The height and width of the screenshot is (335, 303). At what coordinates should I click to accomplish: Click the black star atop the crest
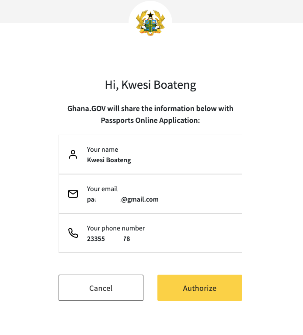(150, 15)
